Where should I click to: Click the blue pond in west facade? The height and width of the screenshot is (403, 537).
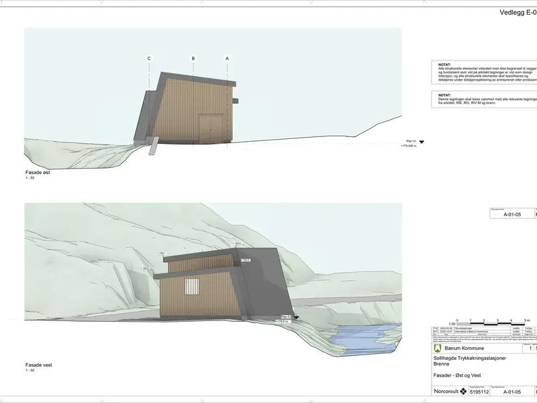pos(364,338)
